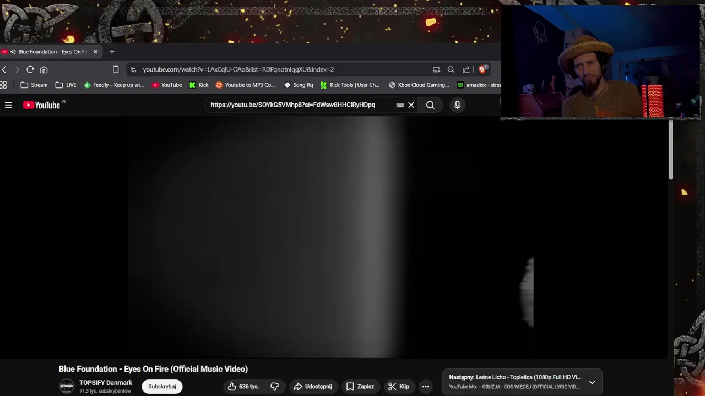Open the YouTube bookmark
Viewport: 705px width, 396px height.
[x=167, y=85]
